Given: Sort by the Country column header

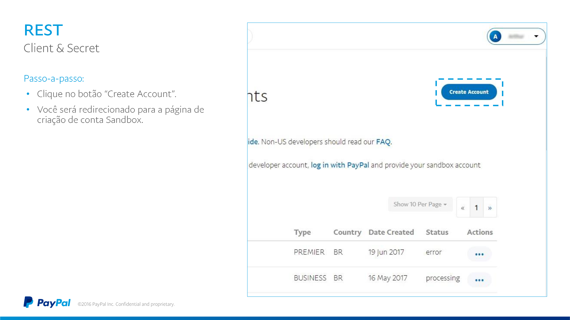Looking at the screenshot, I should point(347,232).
